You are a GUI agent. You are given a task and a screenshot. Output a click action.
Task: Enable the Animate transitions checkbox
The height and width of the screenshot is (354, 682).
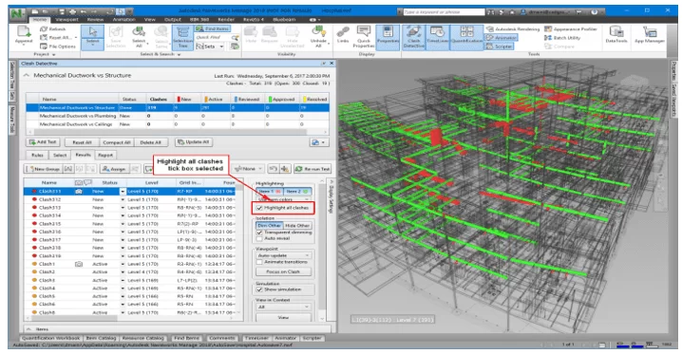click(259, 262)
